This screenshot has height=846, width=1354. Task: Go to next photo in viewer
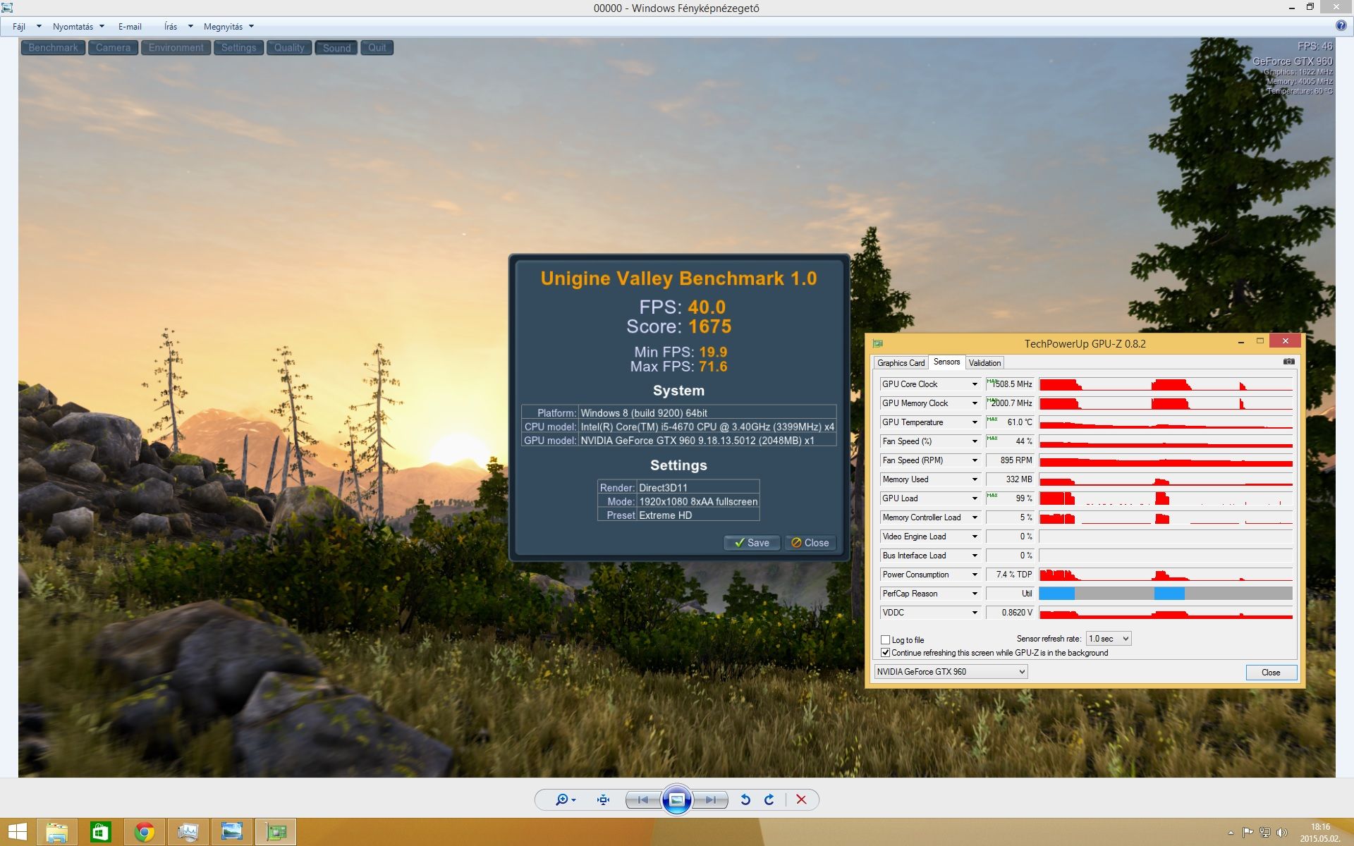tap(711, 799)
